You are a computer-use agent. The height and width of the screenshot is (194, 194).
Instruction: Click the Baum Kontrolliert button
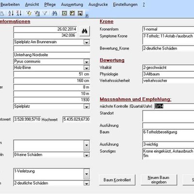coord(117,180)
